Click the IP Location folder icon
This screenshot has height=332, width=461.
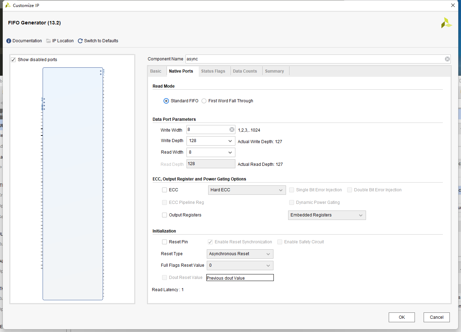(49, 41)
